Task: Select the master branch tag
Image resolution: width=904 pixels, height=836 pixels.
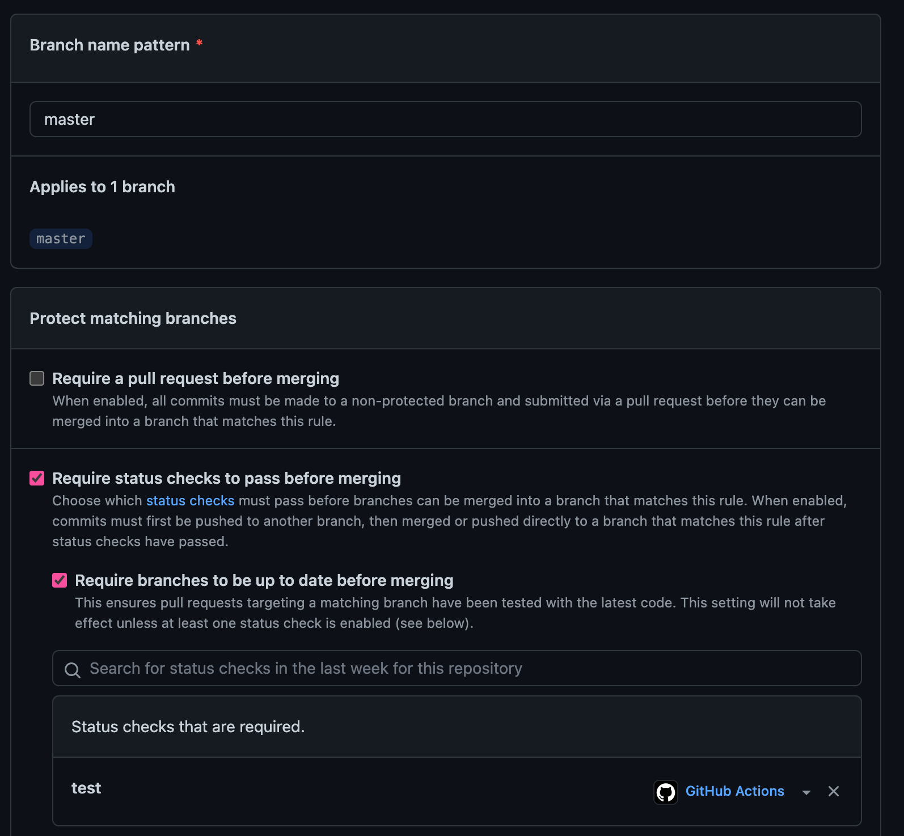Action: (x=61, y=239)
